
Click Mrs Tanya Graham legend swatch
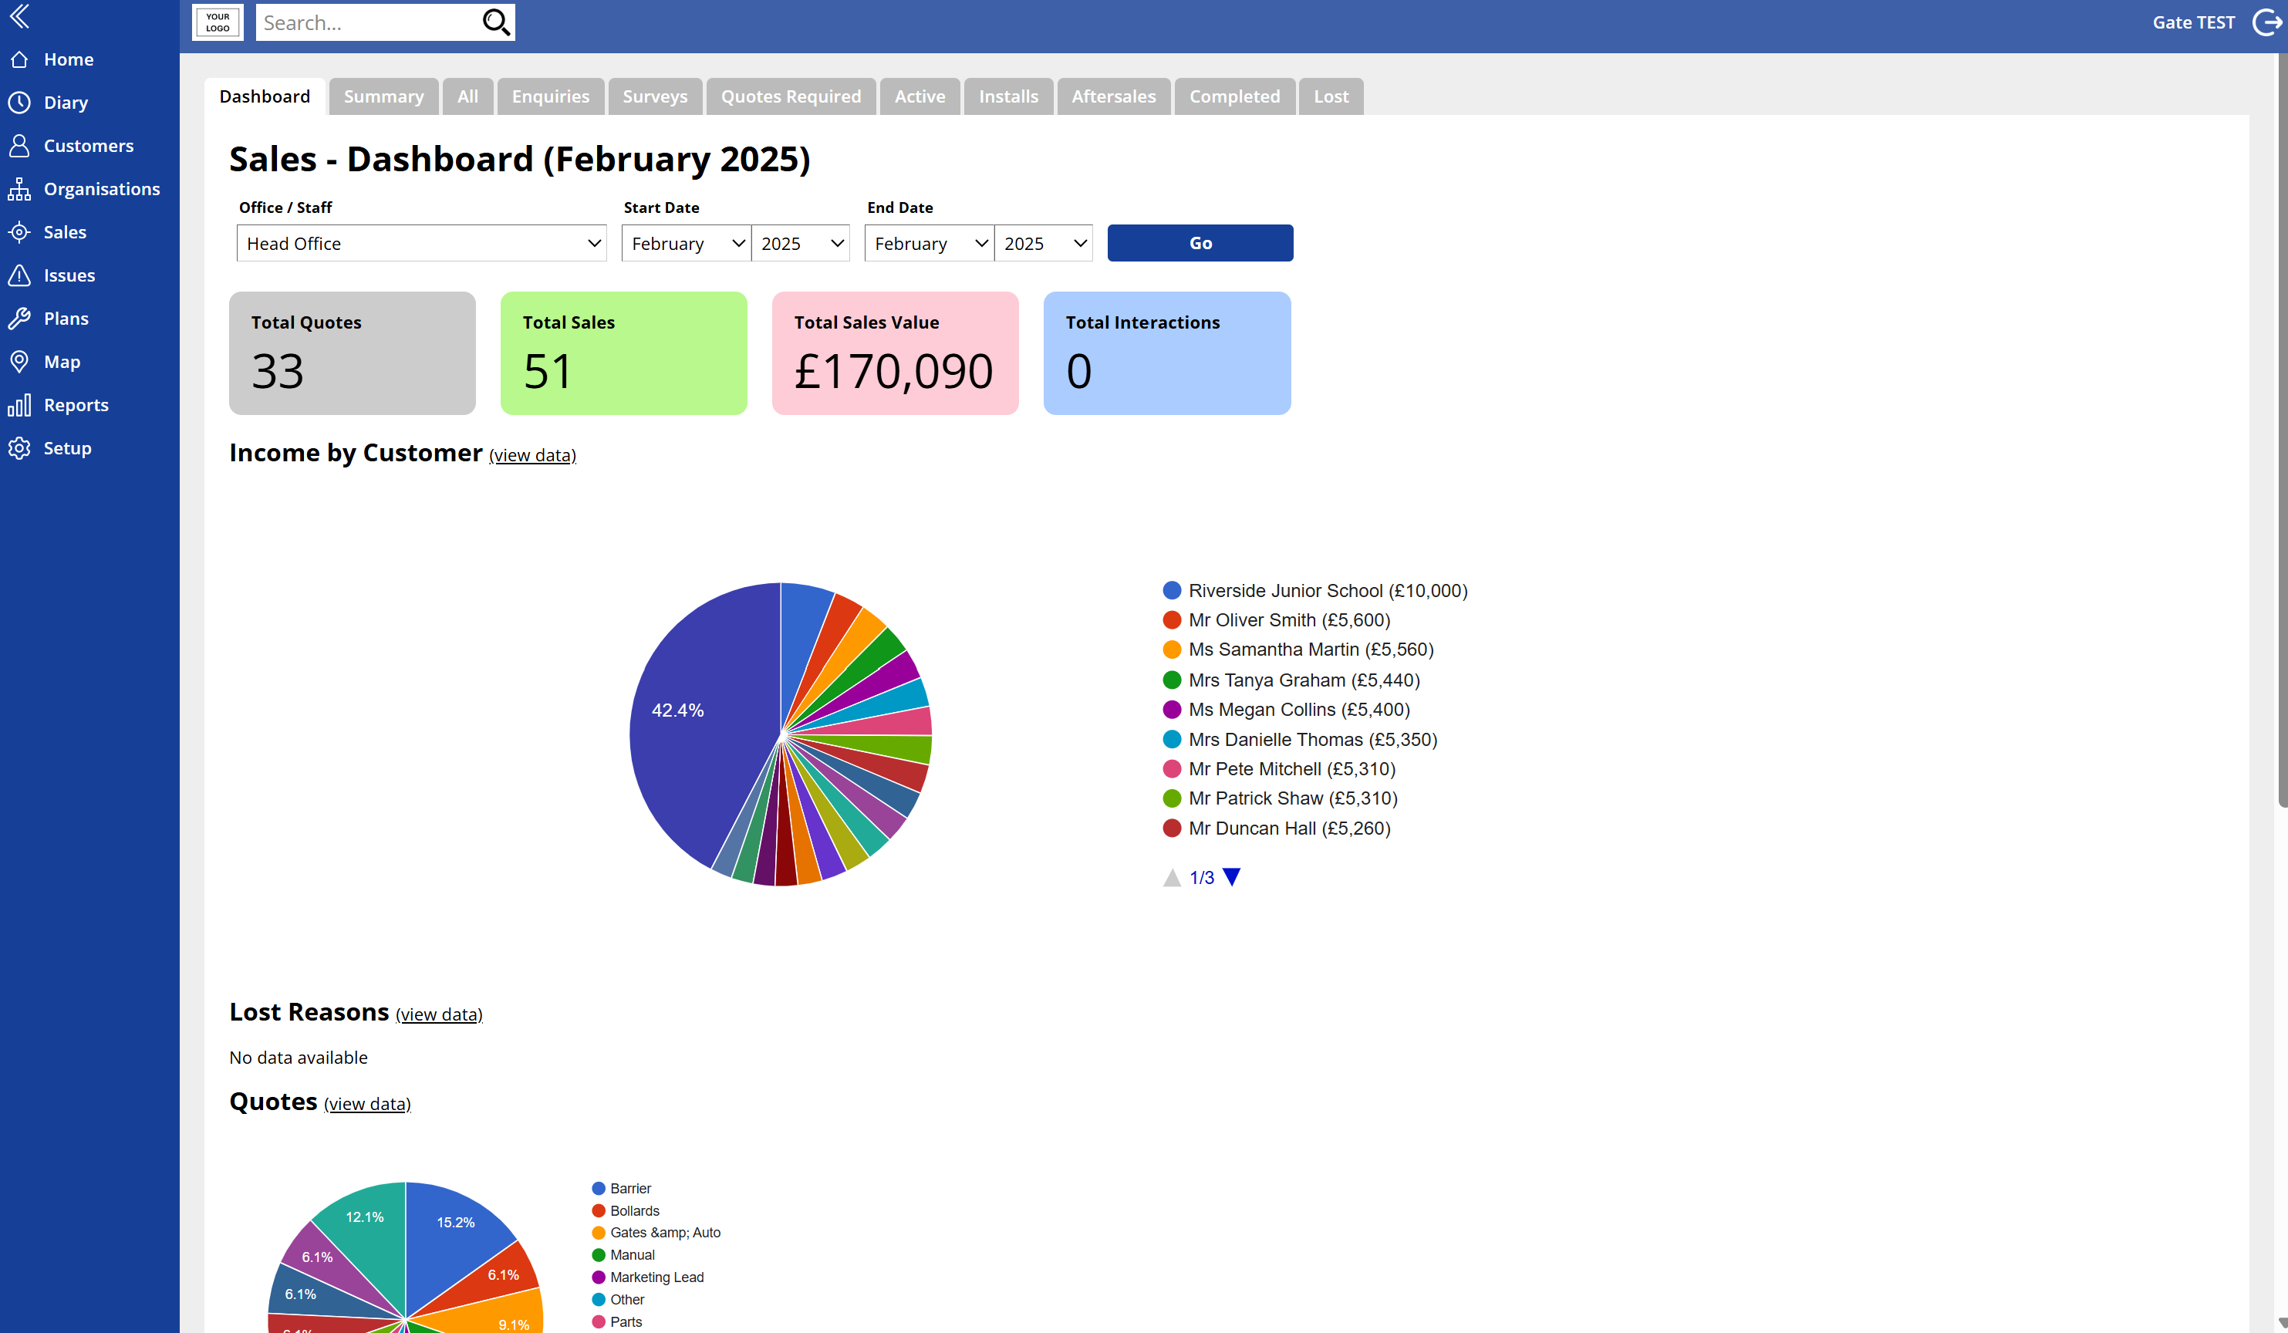(1172, 680)
